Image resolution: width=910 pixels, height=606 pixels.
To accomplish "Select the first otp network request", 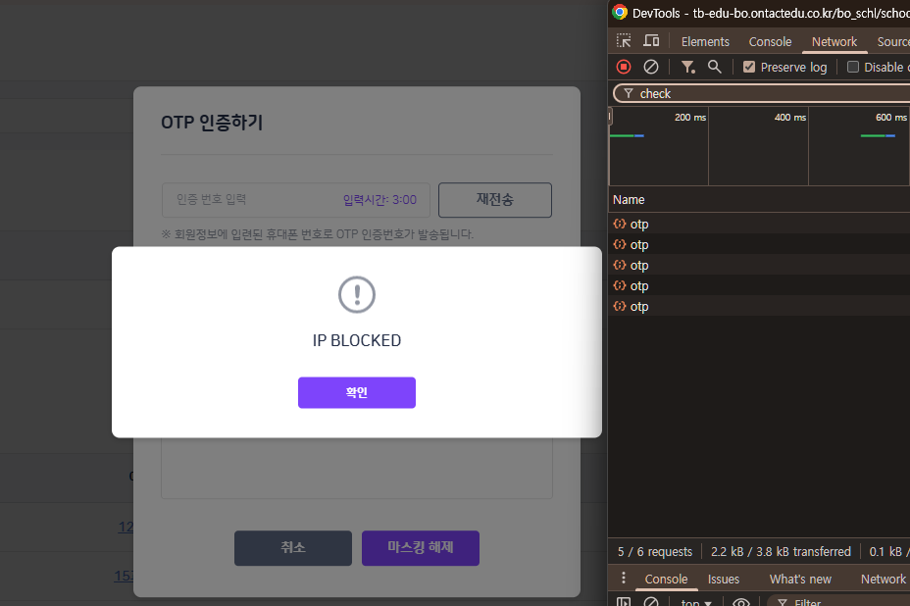I will 639,224.
